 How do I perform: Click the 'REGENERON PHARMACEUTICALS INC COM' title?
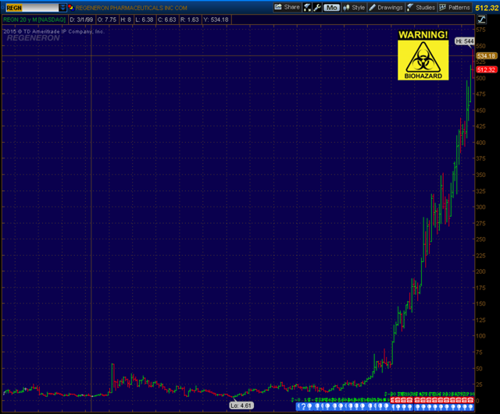tap(131, 8)
